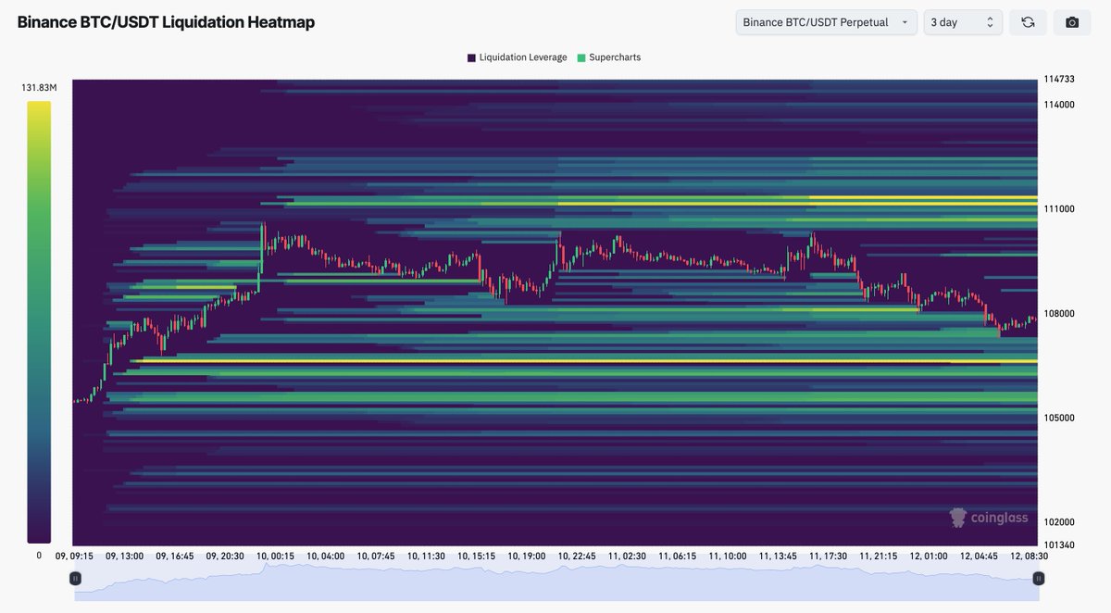Refresh the liquidation heatmap data
1111x613 pixels.
(x=1028, y=22)
